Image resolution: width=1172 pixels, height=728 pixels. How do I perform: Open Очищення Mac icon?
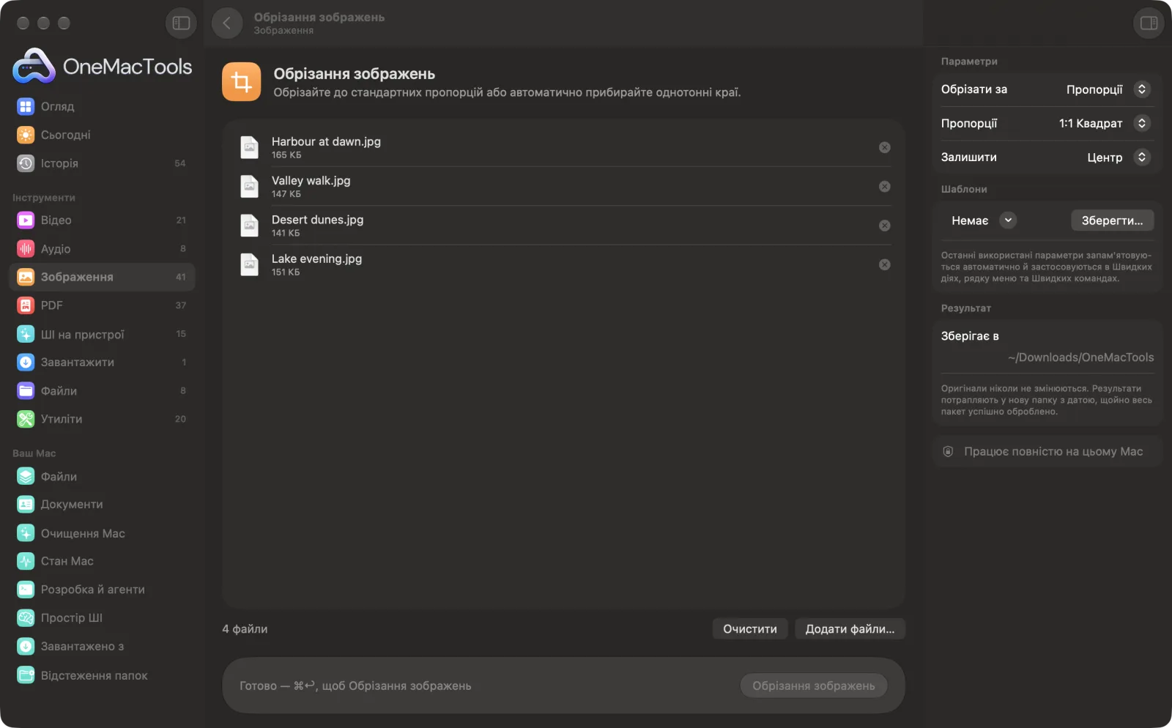[26, 533]
